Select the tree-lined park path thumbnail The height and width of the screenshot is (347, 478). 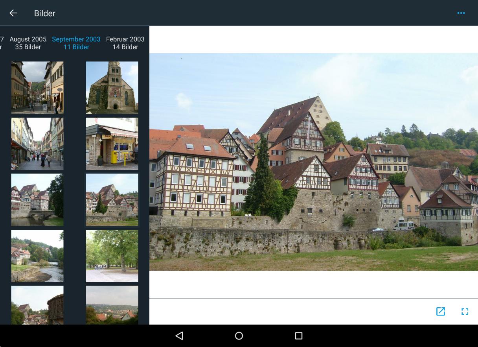112,256
